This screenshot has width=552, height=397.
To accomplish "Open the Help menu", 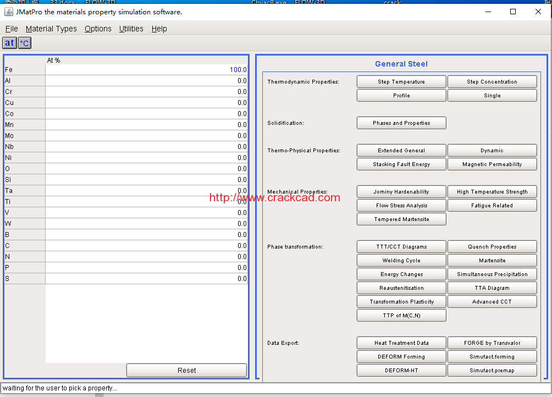I will (x=159, y=29).
